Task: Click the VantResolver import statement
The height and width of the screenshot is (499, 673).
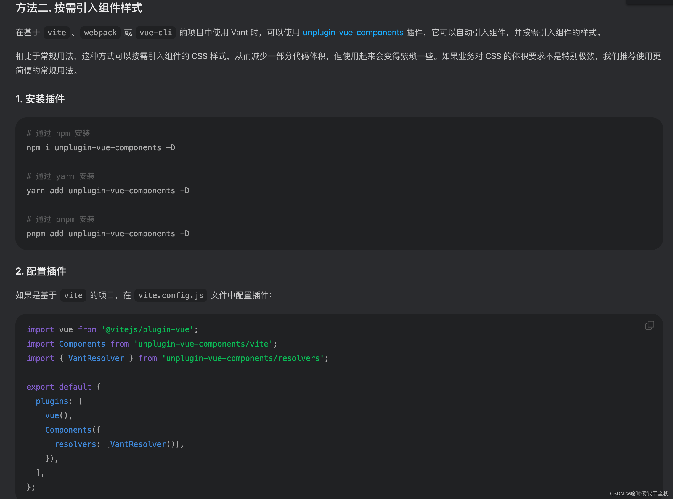Action: 177,358
